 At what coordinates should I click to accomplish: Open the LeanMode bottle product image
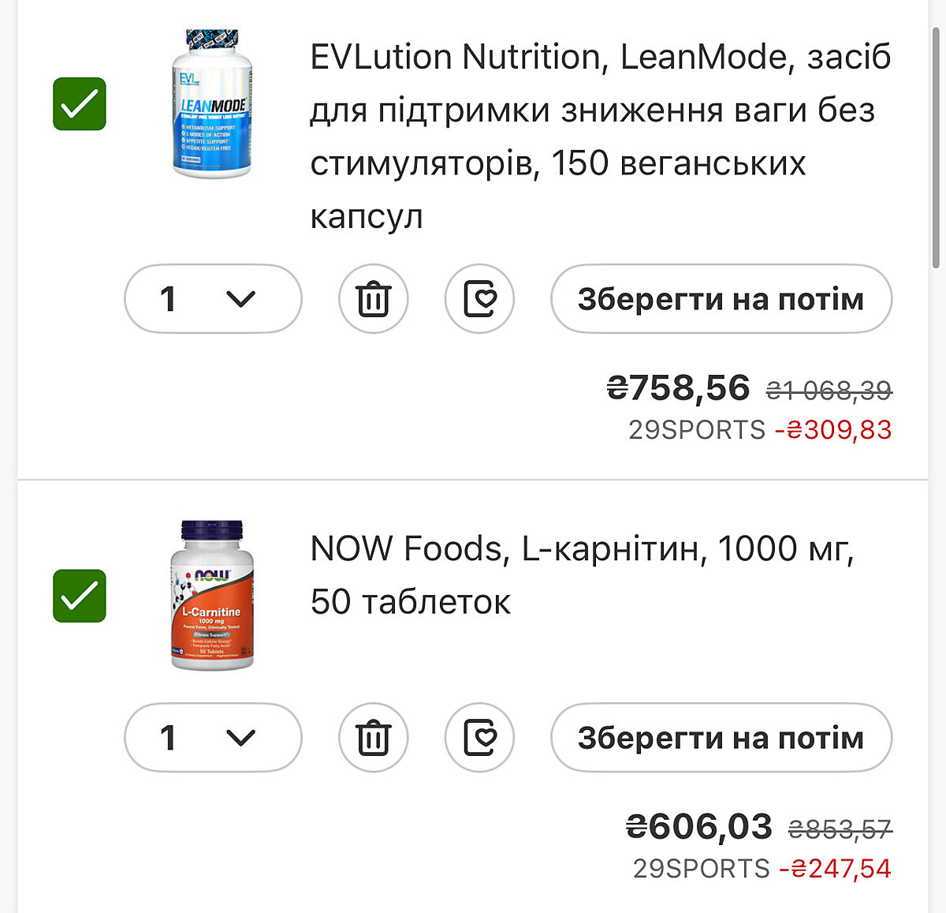(211, 103)
